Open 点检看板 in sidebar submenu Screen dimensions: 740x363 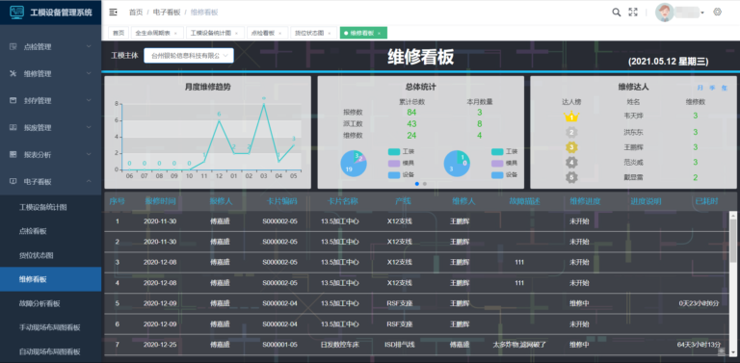coord(33,231)
